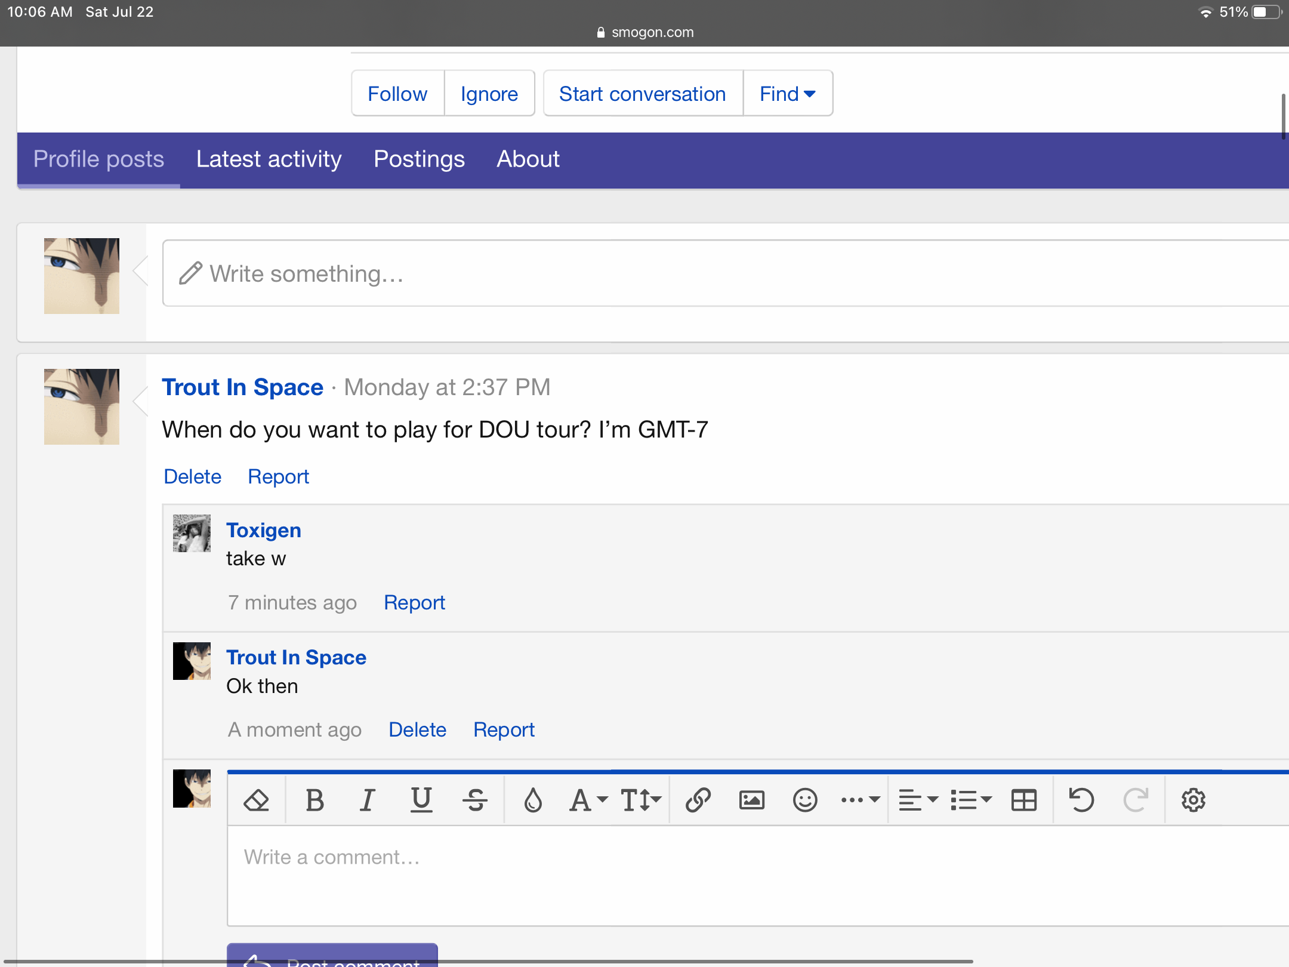Open the smiley emoji picker
Screen dimensions: 1289x967
(x=804, y=800)
